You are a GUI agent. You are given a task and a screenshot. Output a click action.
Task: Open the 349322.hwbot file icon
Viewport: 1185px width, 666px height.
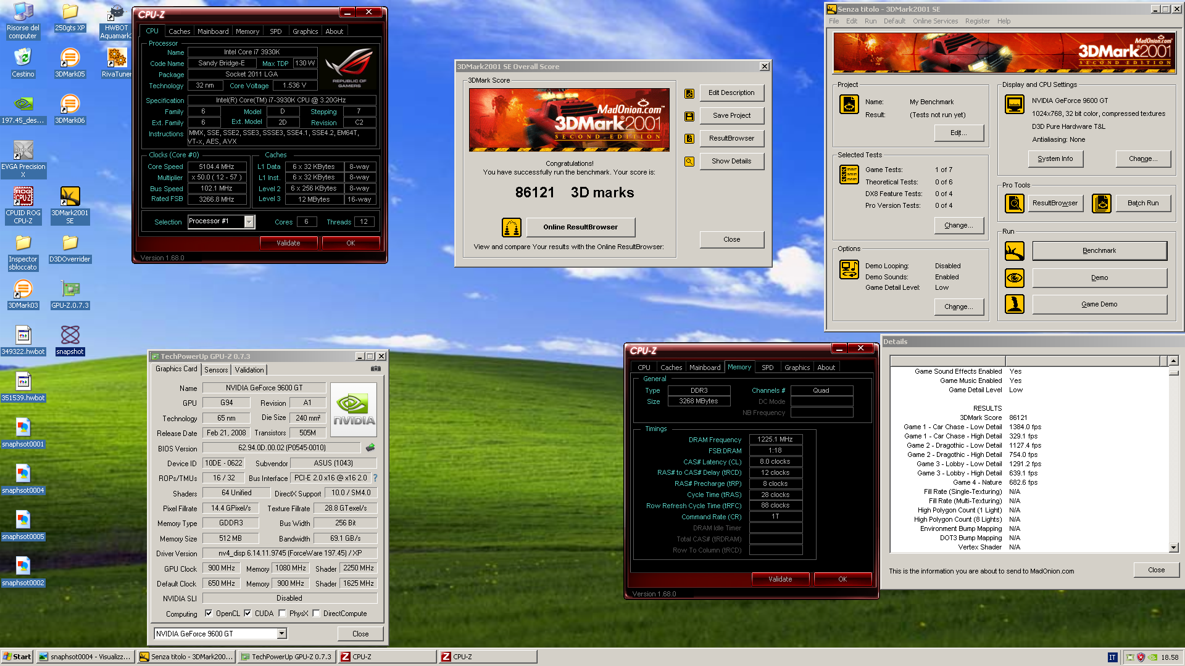click(23, 340)
